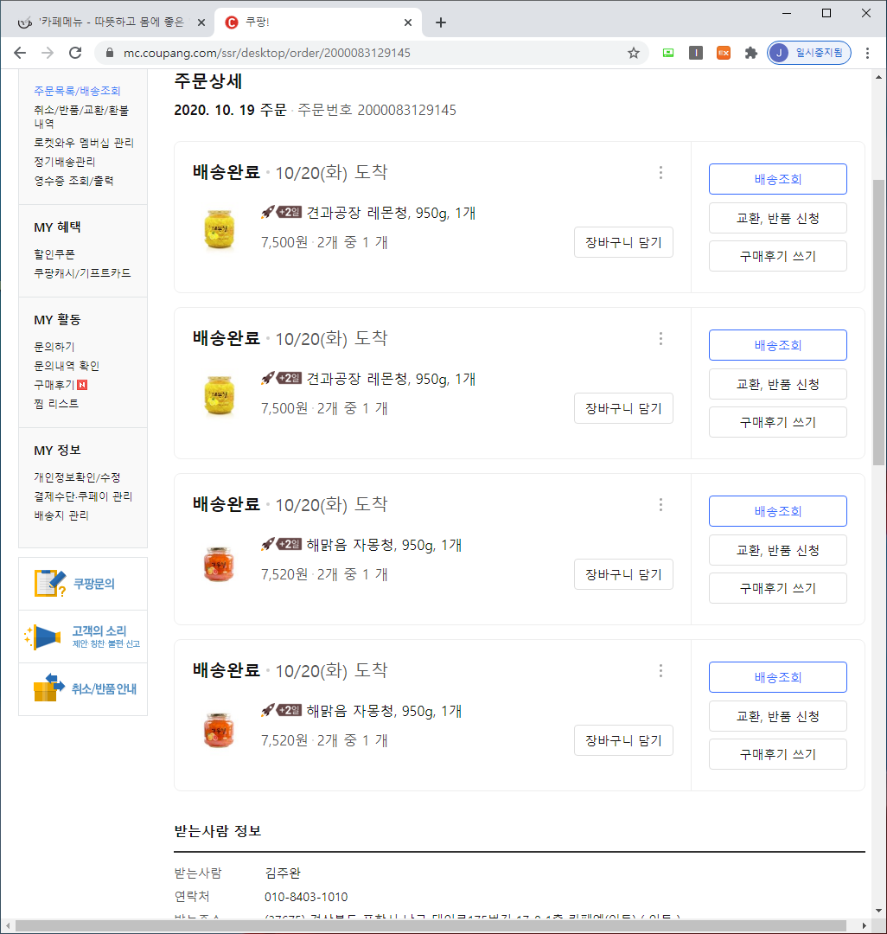887x934 pixels.
Task: Click the 고객의 소리 megaphone banner
Action: 83,637
